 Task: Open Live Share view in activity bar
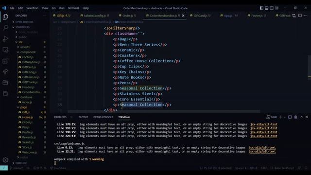pos(5,71)
